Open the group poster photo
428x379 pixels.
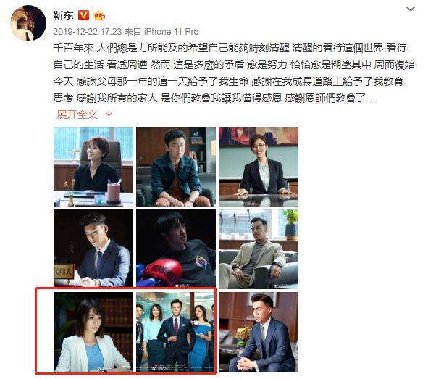coord(176,332)
